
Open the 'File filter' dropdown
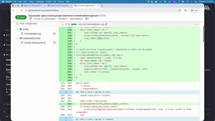tap(63, 19)
